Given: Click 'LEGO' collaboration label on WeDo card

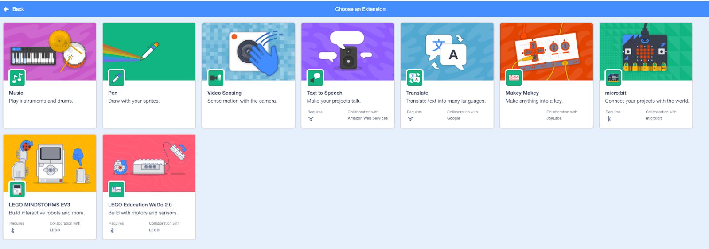Looking at the screenshot, I should [154, 230].
